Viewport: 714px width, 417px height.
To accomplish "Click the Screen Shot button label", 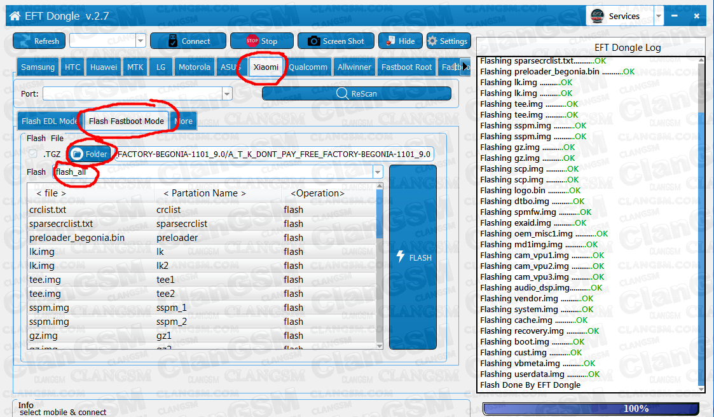I will pos(343,41).
